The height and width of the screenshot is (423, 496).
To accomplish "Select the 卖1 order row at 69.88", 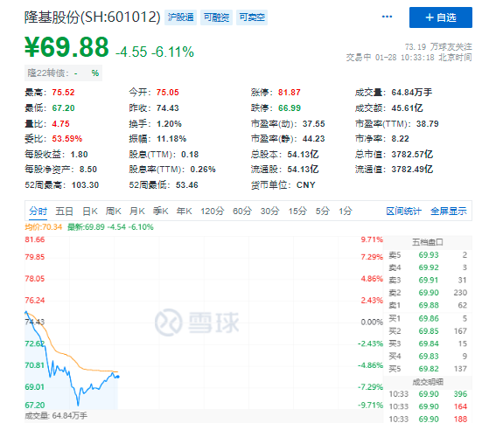I will point(428,305).
